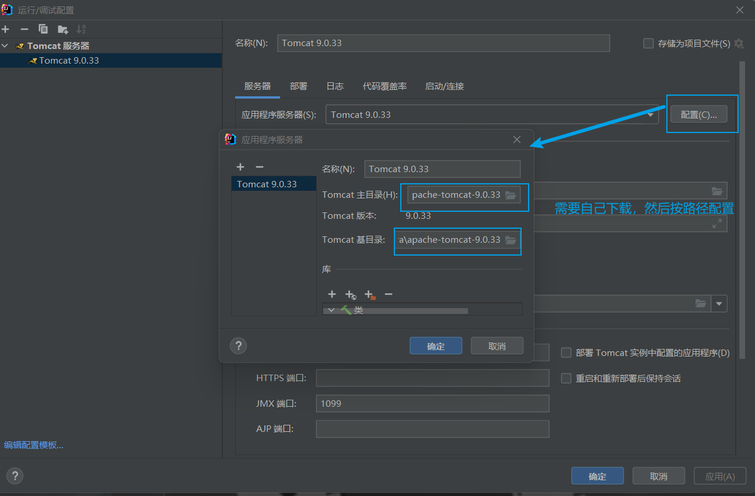
Task: Toggle 重启和重新部署后保持会话 checkbox
Action: [x=566, y=378]
